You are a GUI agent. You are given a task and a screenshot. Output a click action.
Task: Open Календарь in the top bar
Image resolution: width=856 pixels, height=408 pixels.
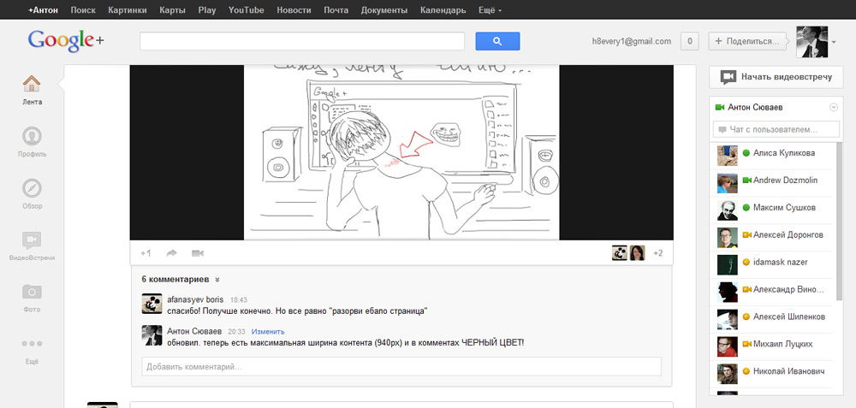coord(443,9)
